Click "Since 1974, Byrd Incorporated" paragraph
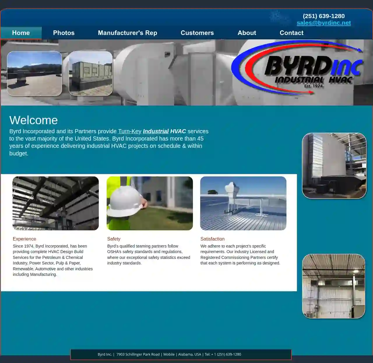Viewport: 373px width, 363px height. [x=53, y=260]
